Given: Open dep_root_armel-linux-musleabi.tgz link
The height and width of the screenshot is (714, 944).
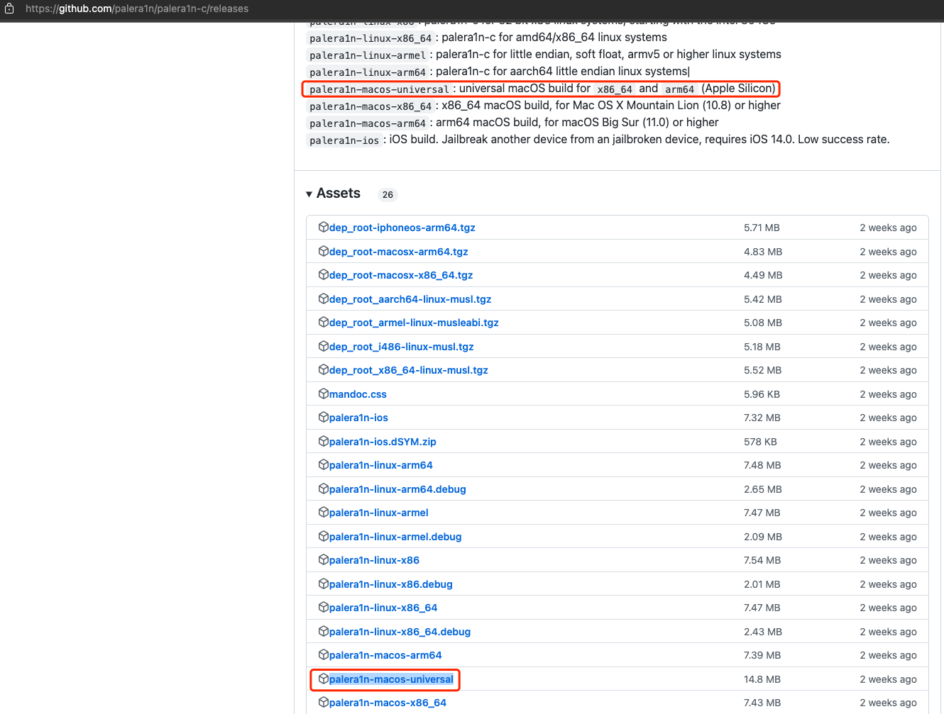Looking at the screenshot, I should click(x=414, y=323).
